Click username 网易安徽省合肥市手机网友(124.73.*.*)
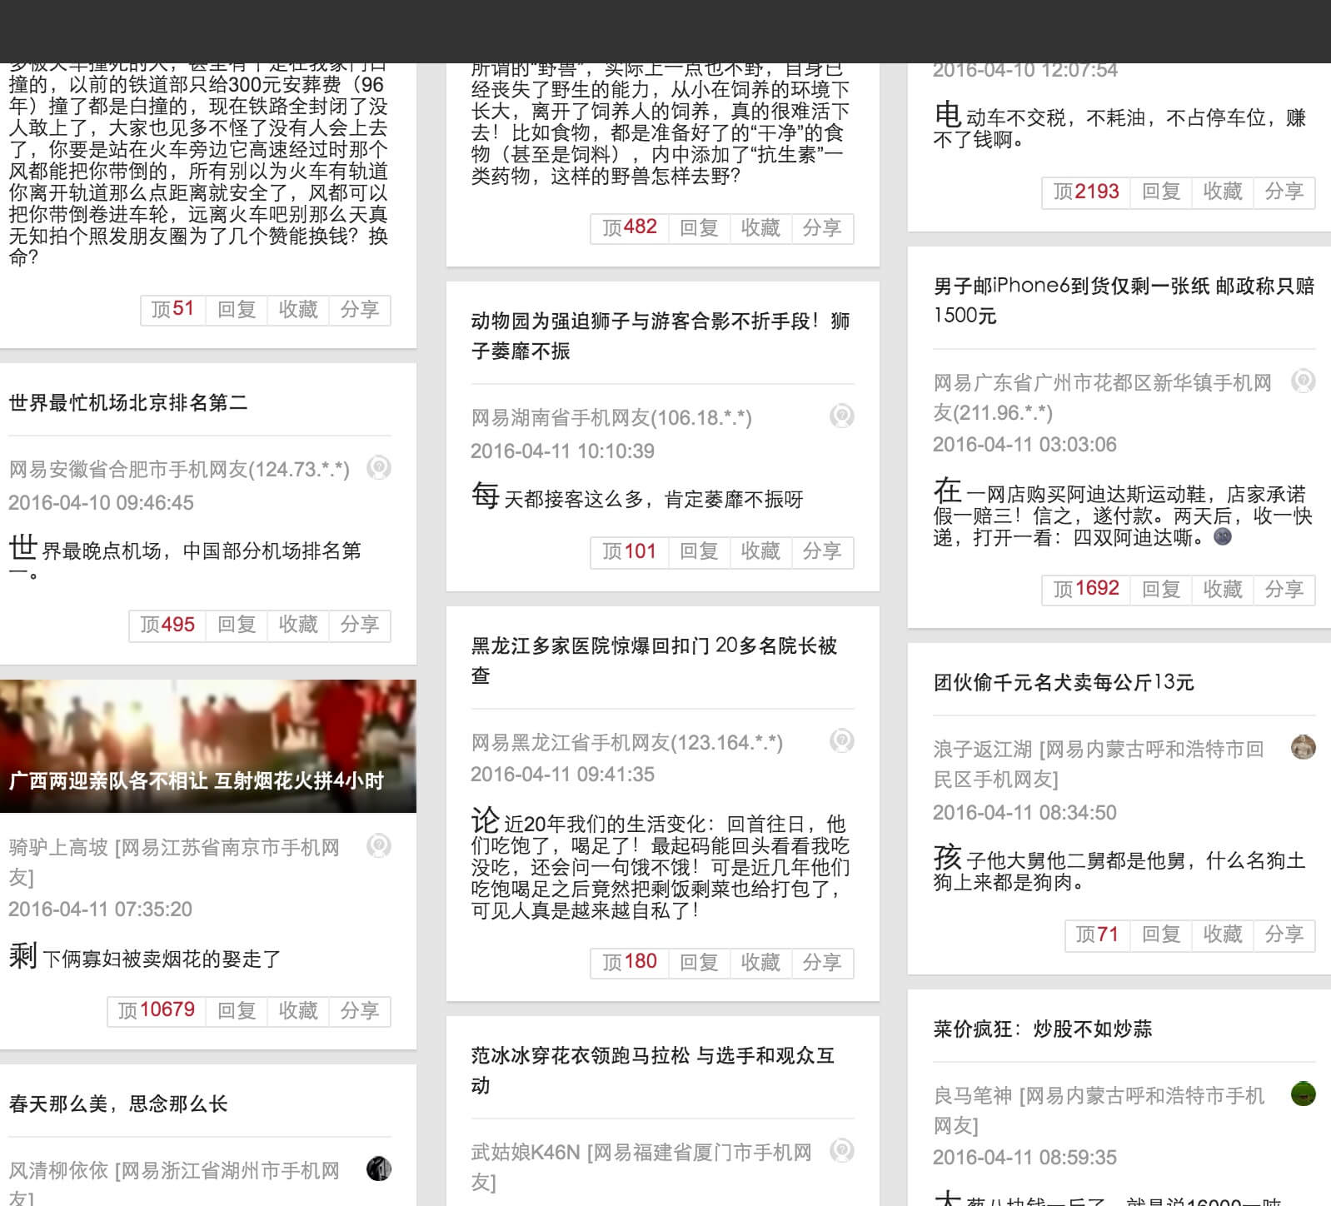 (x=179, y=470)
